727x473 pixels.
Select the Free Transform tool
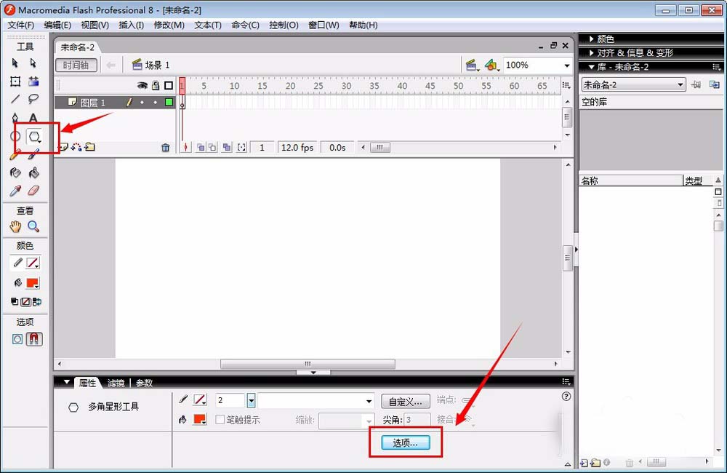click(x=15, y=82)
